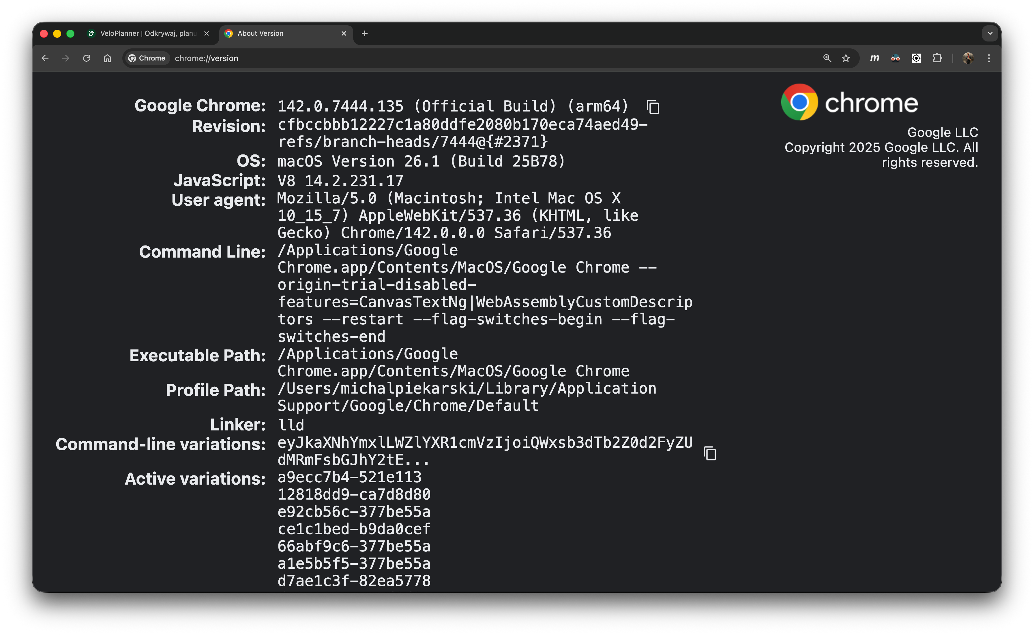Click the square camera-like extension icon
Image resolution: width=1034 pixels, height=635 pixels.
coord(916,58)
